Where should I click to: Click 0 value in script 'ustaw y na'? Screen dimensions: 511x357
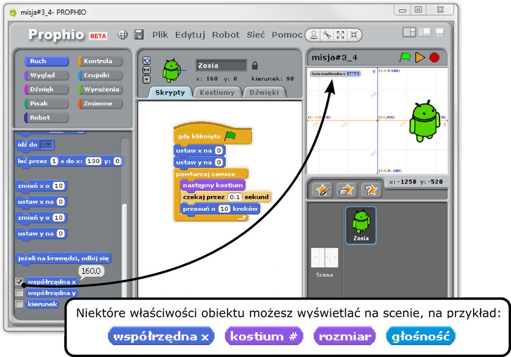click(219, 162)
